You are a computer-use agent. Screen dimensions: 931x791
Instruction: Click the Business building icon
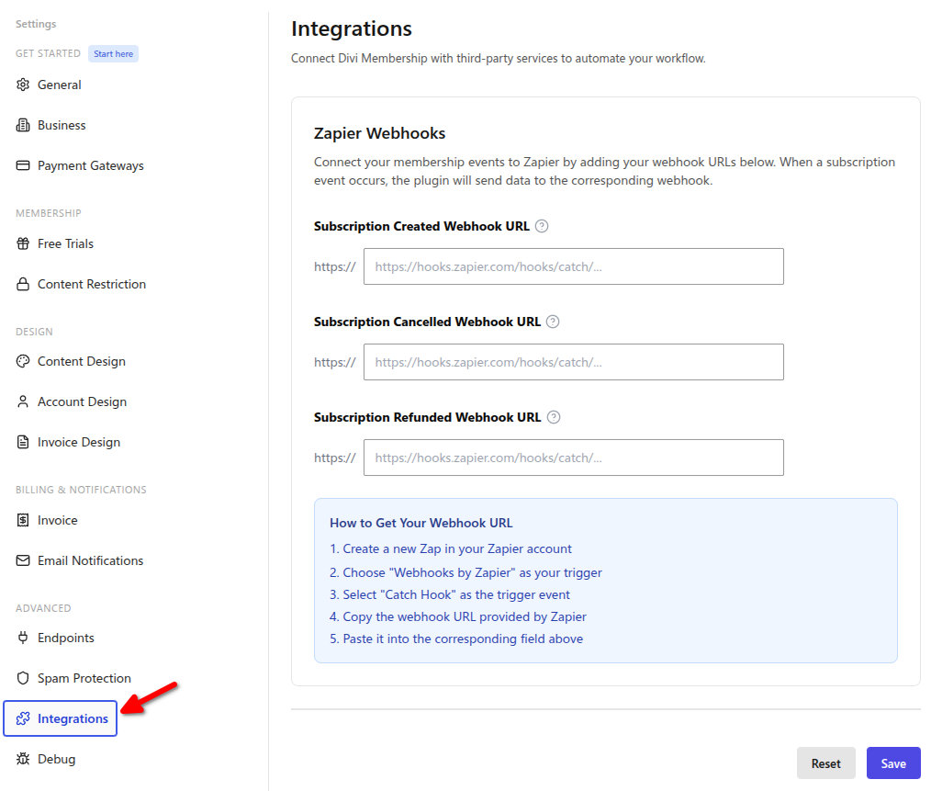(x=23, y=125)
